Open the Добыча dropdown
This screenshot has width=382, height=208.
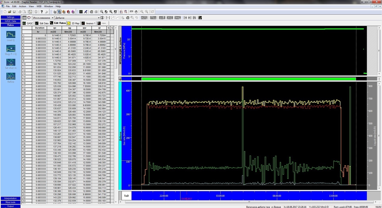click(x=77, y=18)
